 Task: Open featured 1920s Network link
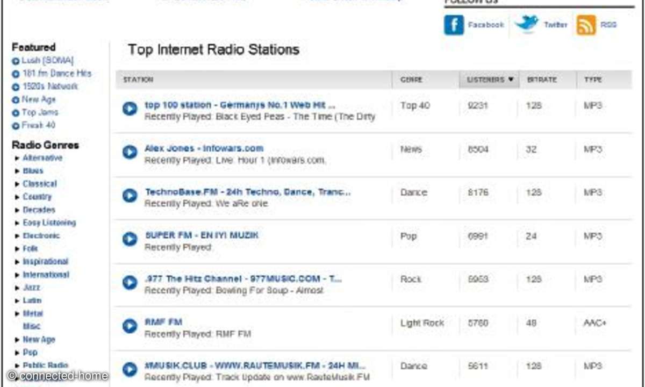pos(50,87)
